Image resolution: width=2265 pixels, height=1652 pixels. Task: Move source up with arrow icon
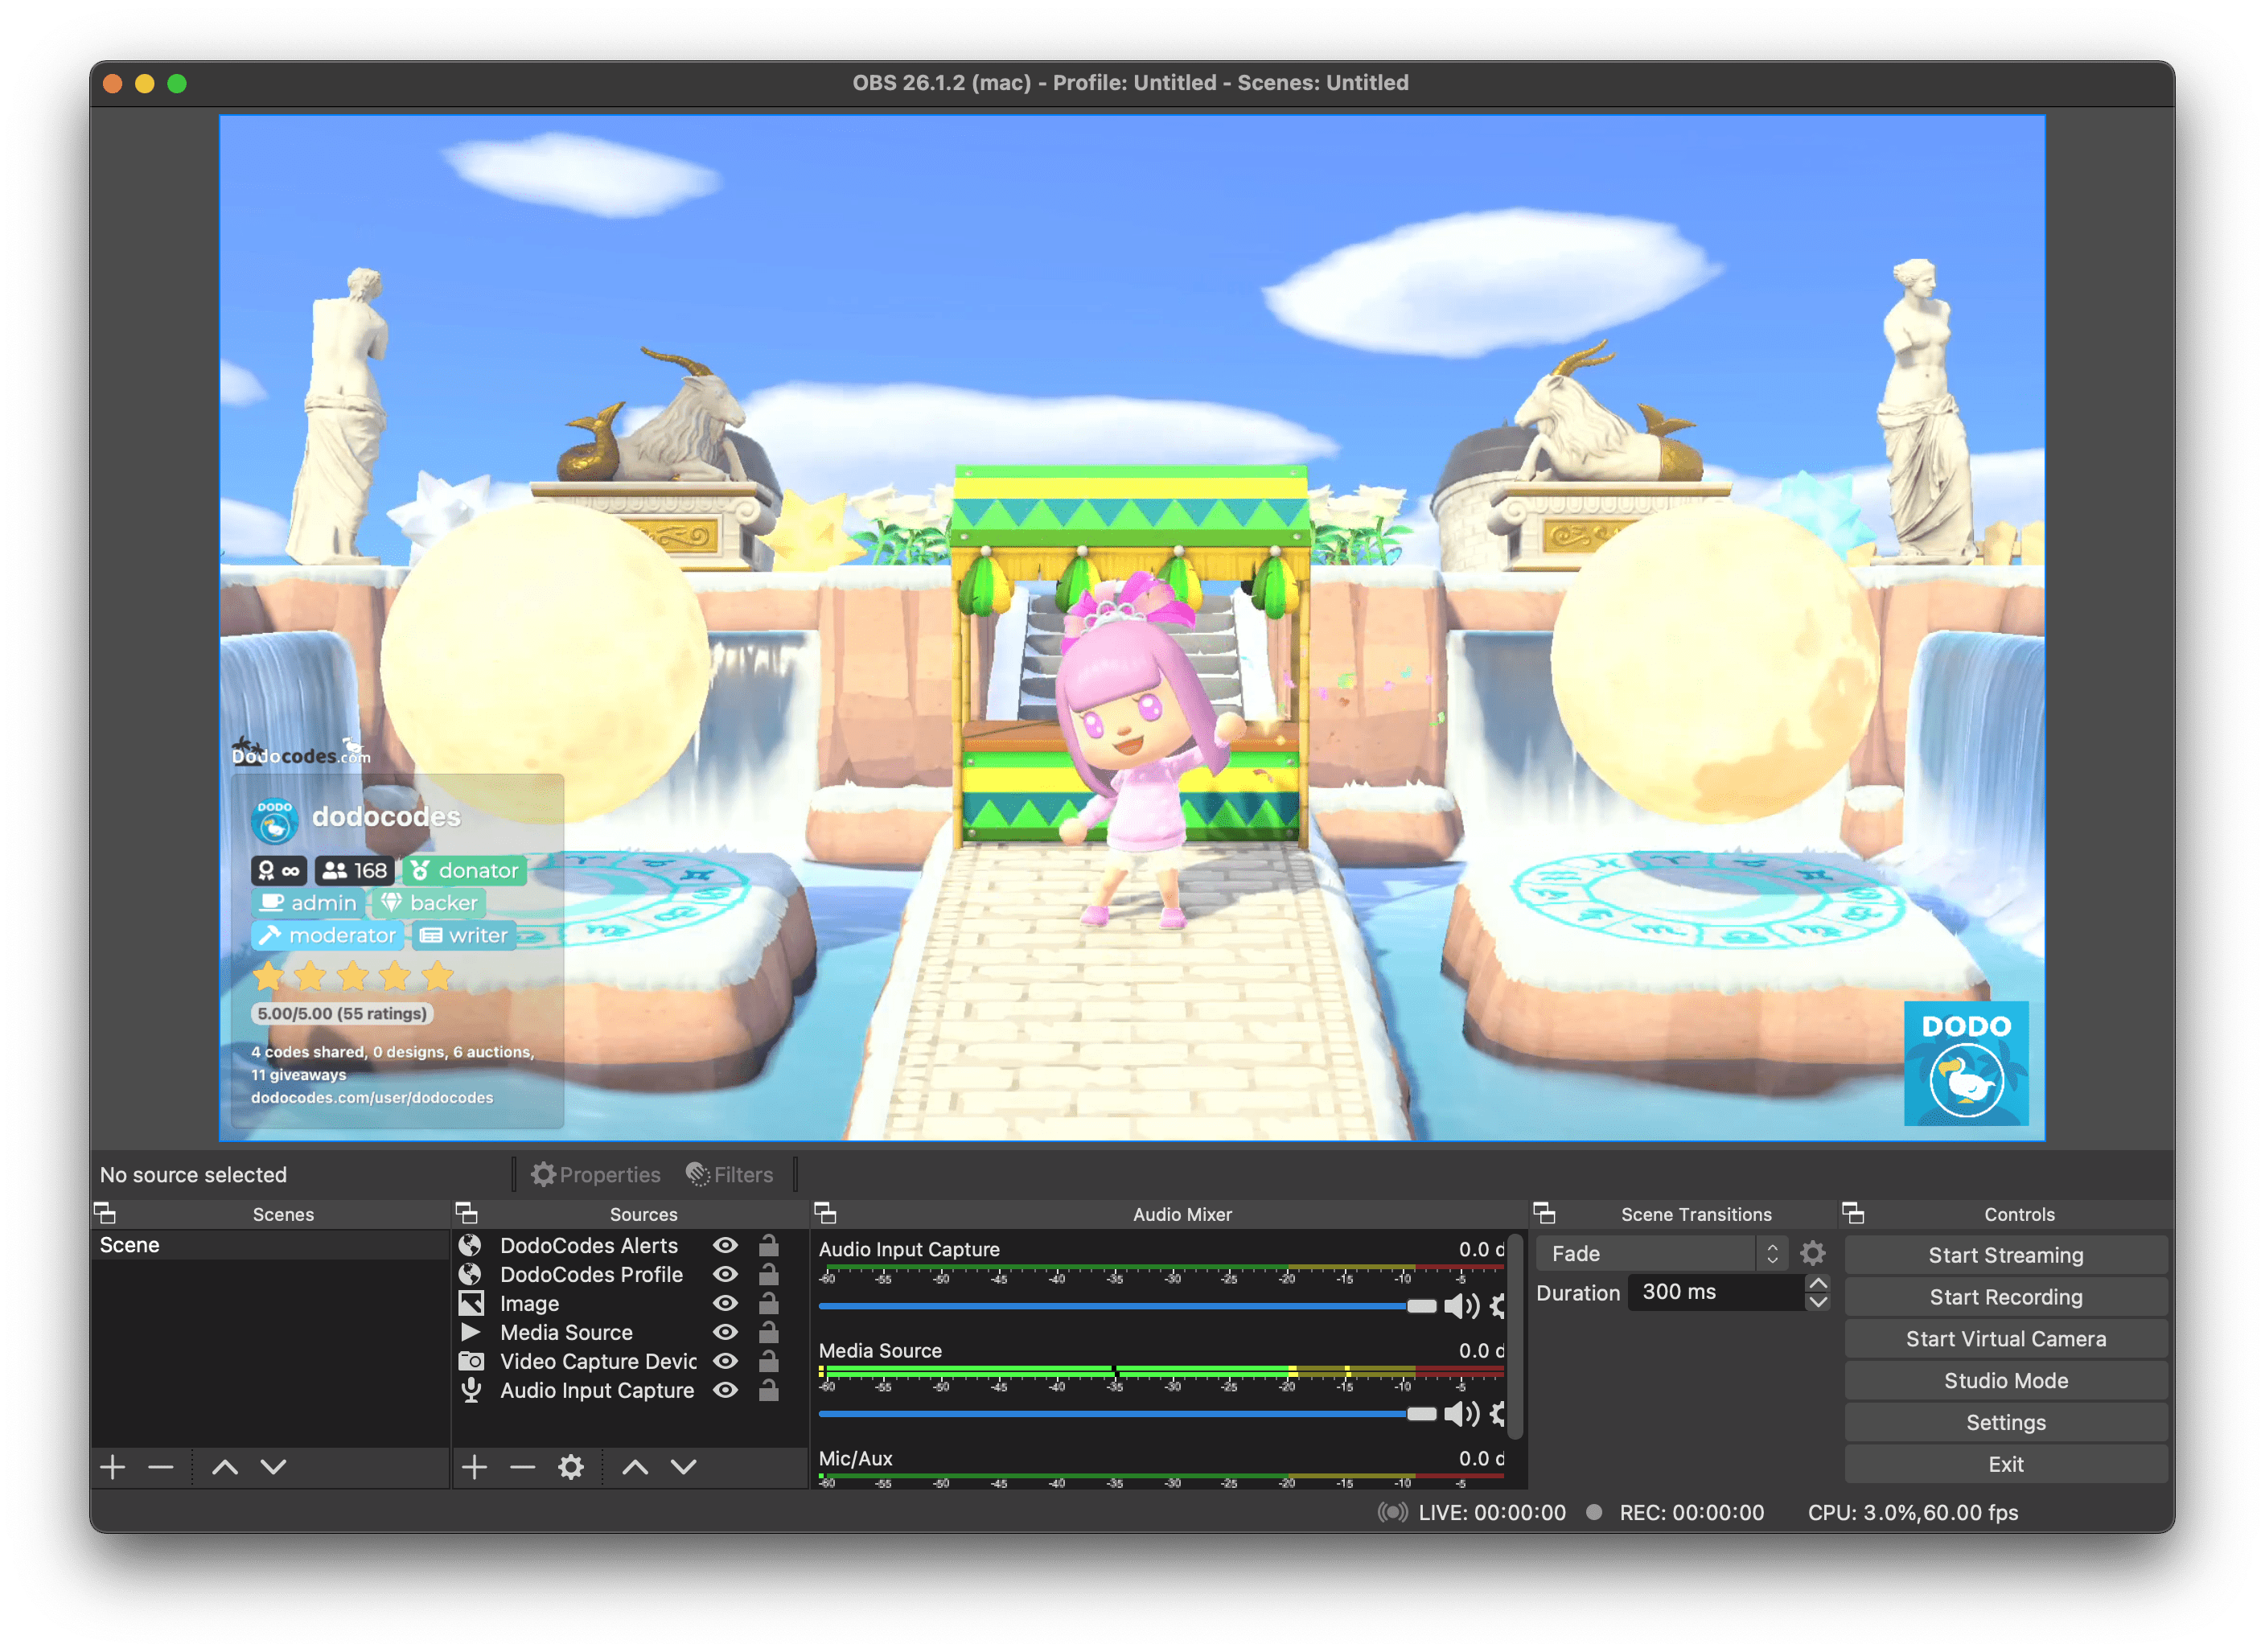[635, 1467]
